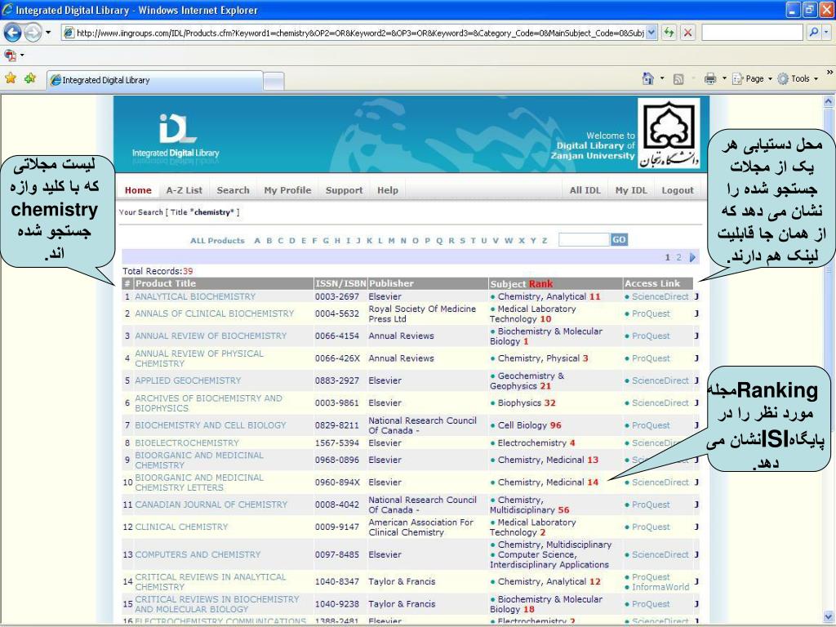Open the Home navigation tab
836x627 pixels.
pos(138,190)
